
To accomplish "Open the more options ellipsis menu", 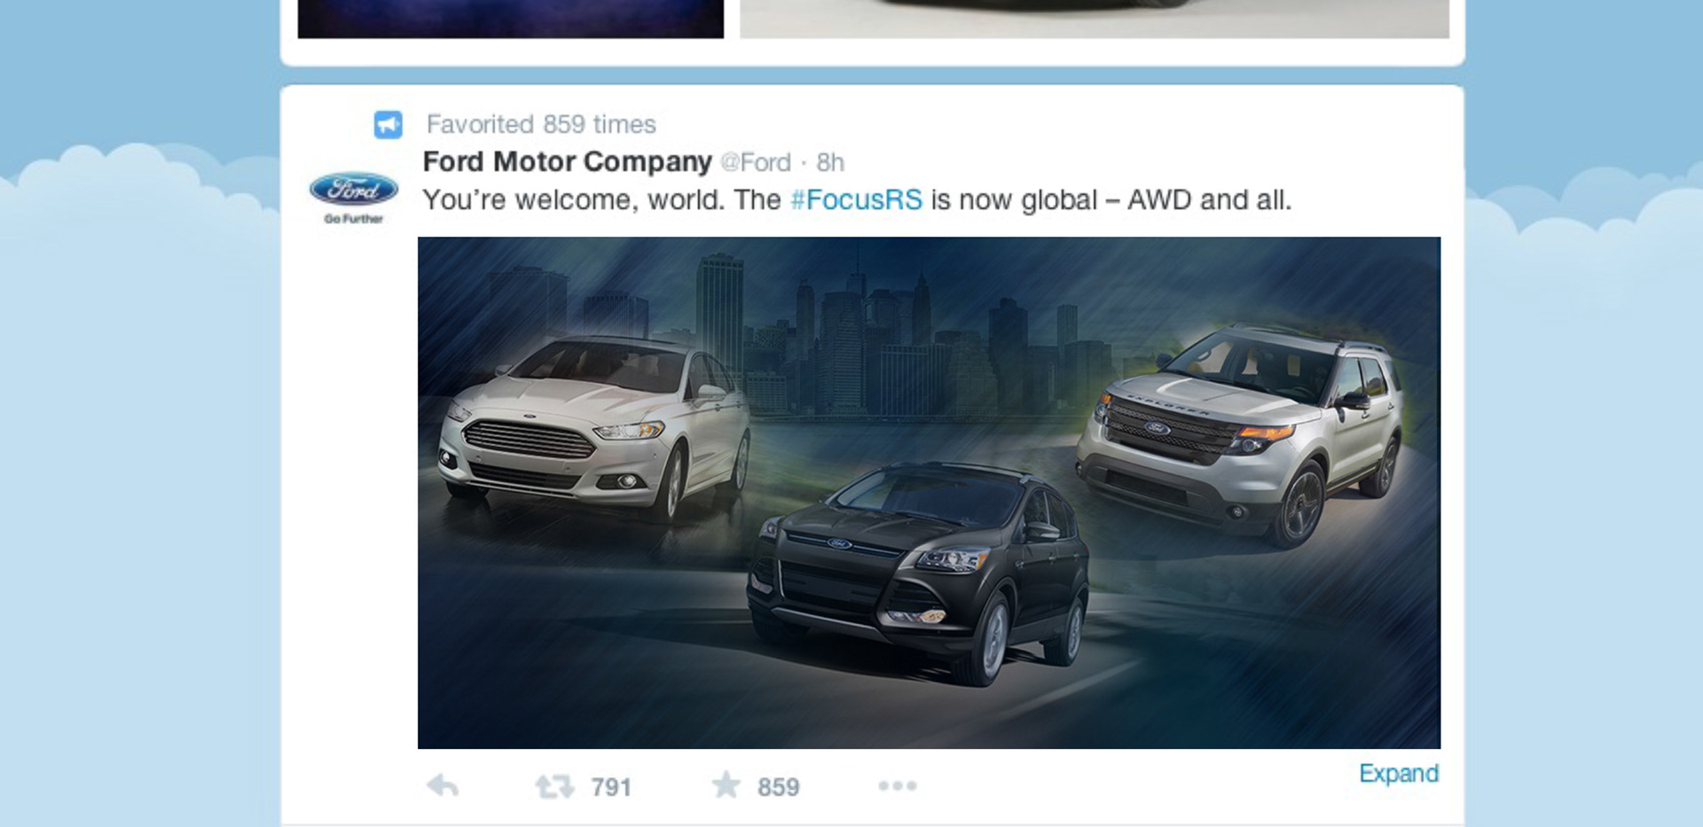I will [898, 786].
